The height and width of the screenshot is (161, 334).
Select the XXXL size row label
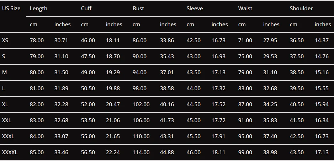8,136
